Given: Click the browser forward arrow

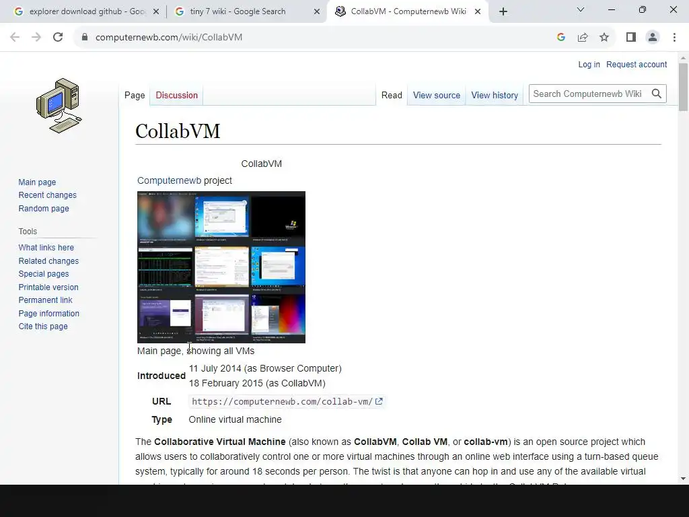Looking at the screenshot, I should click(x=36, y=38).
